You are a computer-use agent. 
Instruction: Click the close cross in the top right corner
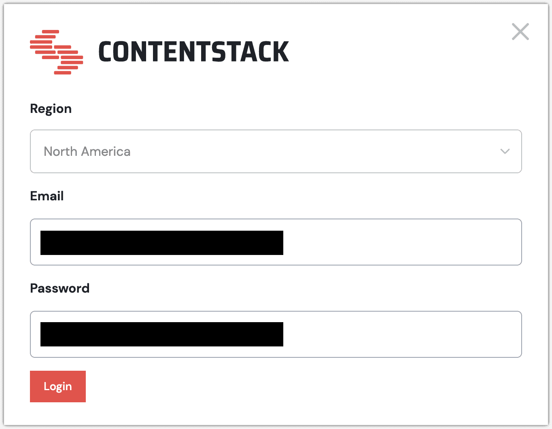pos(520,32)
